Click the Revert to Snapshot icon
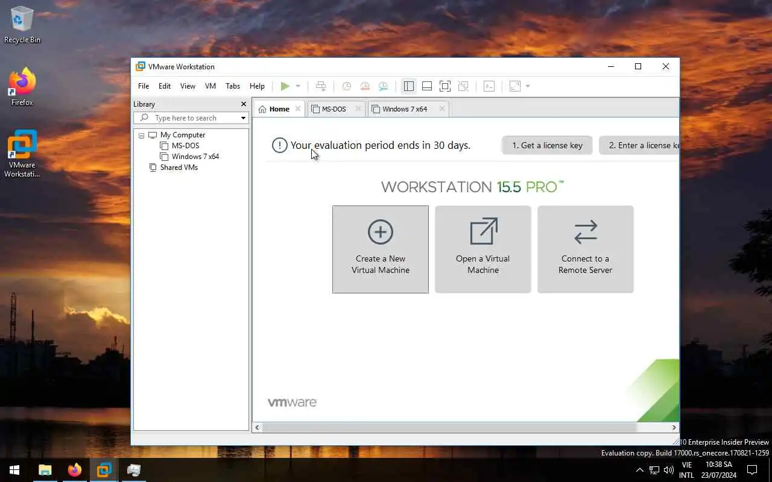The image size is (772, 482). [x=364, y=86]
